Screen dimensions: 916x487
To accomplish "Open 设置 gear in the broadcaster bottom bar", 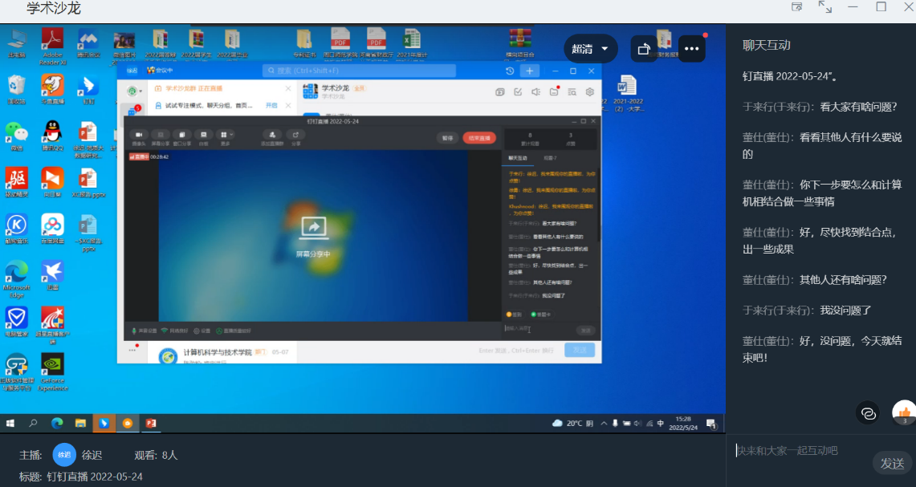I will 202,331.
